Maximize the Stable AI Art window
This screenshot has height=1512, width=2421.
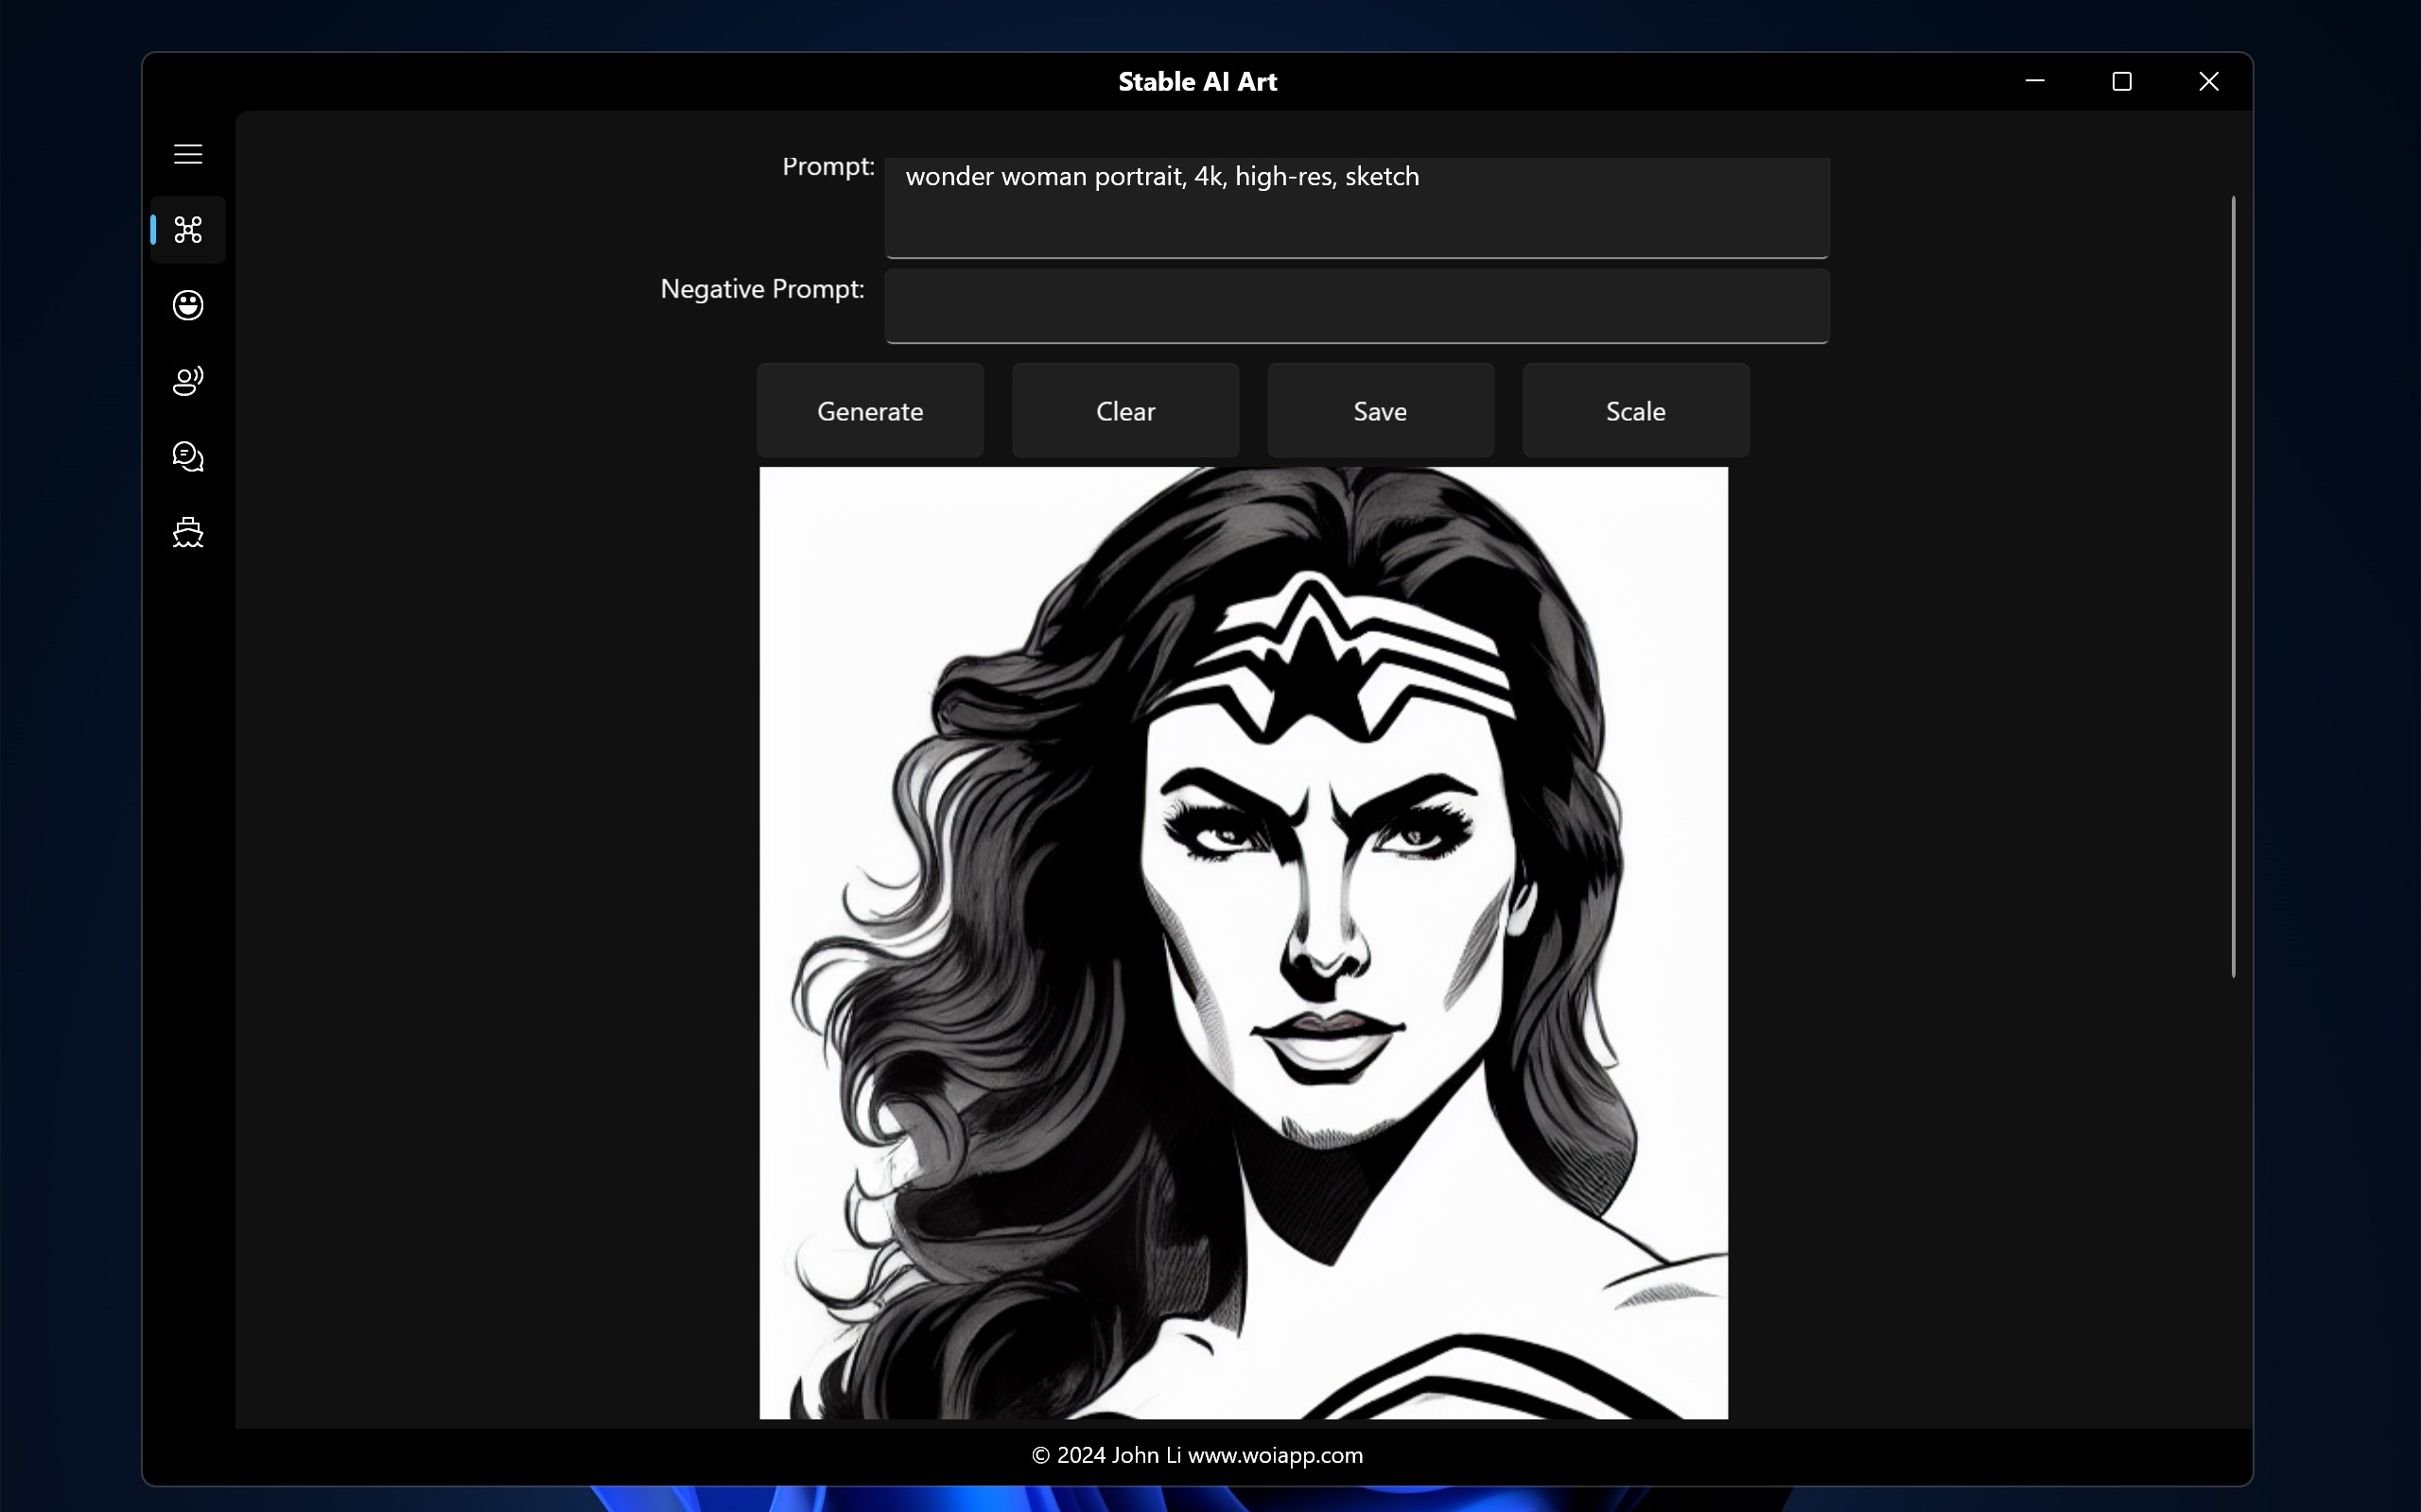[x=2121, y=81]
